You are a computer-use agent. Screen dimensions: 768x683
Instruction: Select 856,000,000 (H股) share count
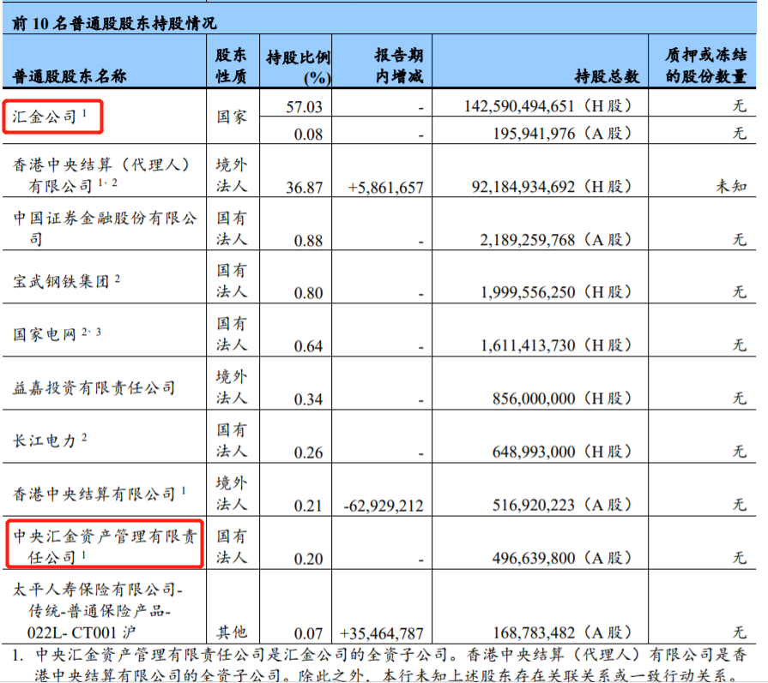[562, 398]
